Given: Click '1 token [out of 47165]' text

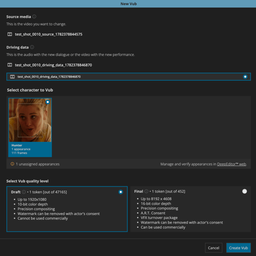Looking at the screenshot, I should (48, 192).
